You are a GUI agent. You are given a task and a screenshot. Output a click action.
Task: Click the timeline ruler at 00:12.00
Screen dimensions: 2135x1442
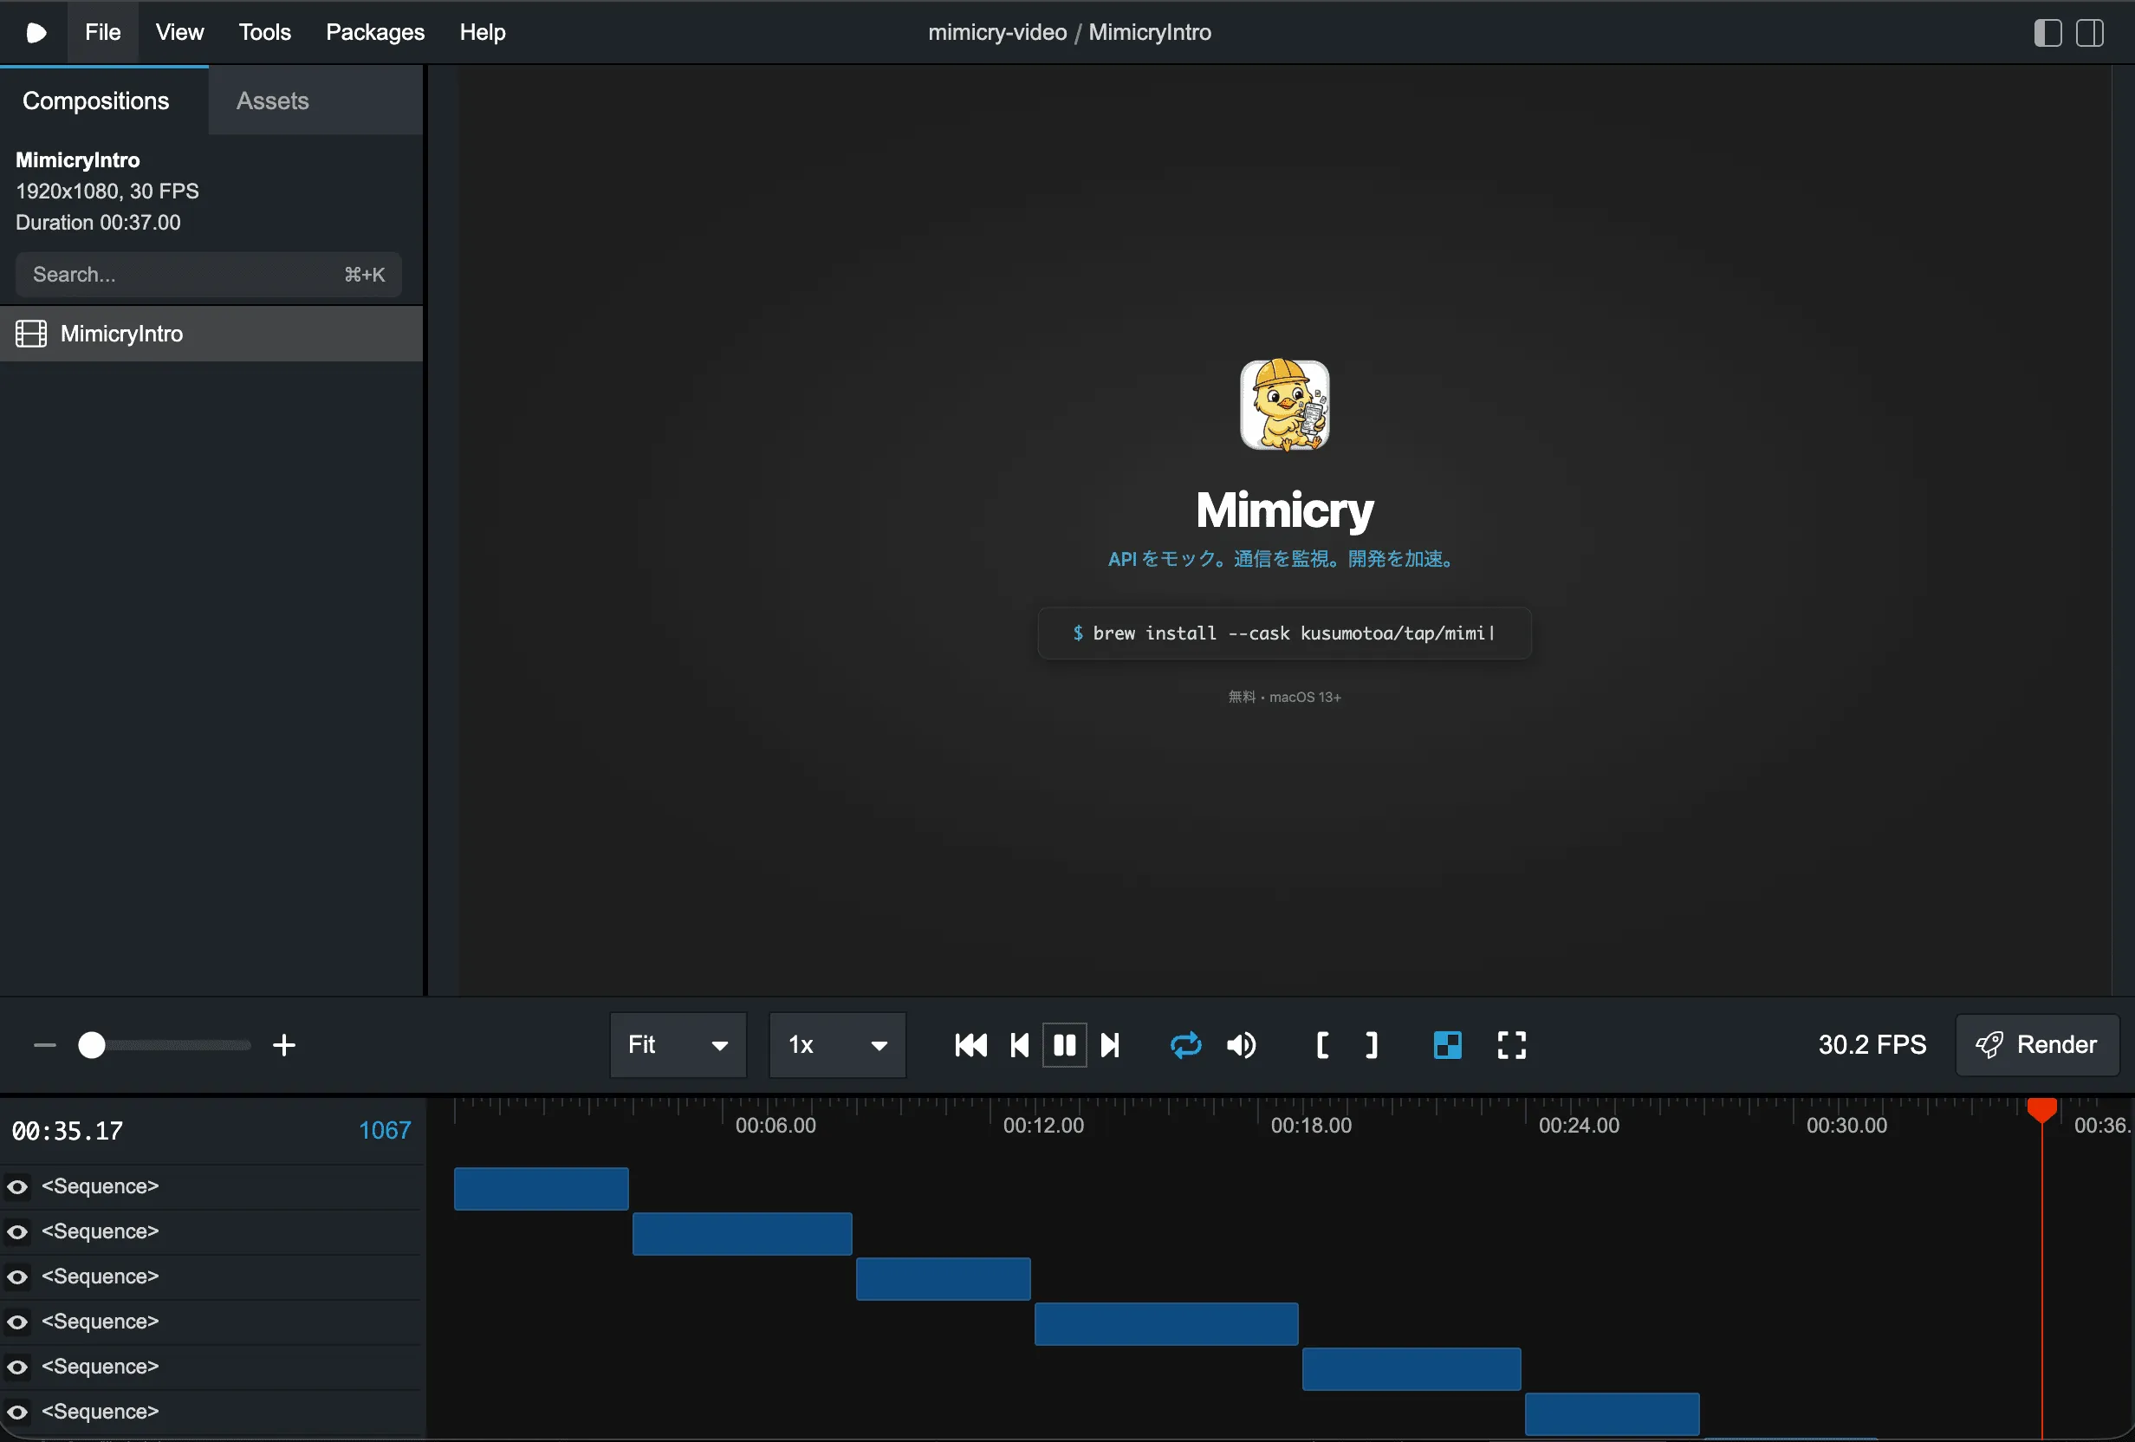1042,1125
